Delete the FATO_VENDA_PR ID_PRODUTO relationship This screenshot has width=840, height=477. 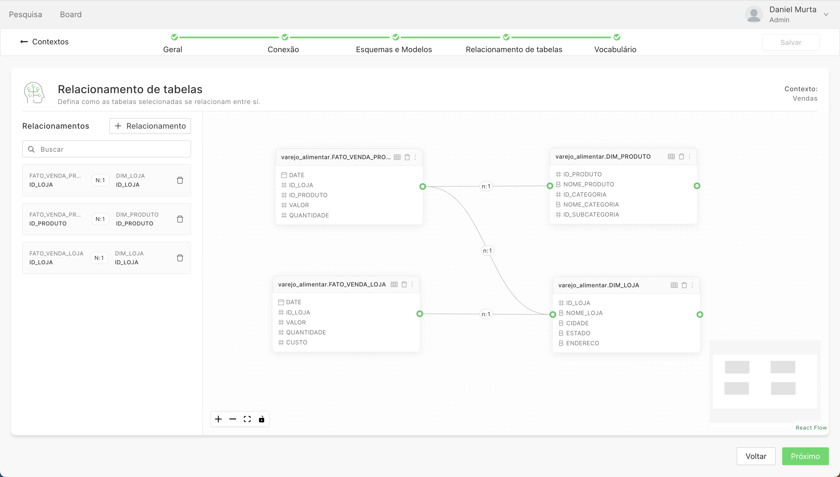click(180, 219)
